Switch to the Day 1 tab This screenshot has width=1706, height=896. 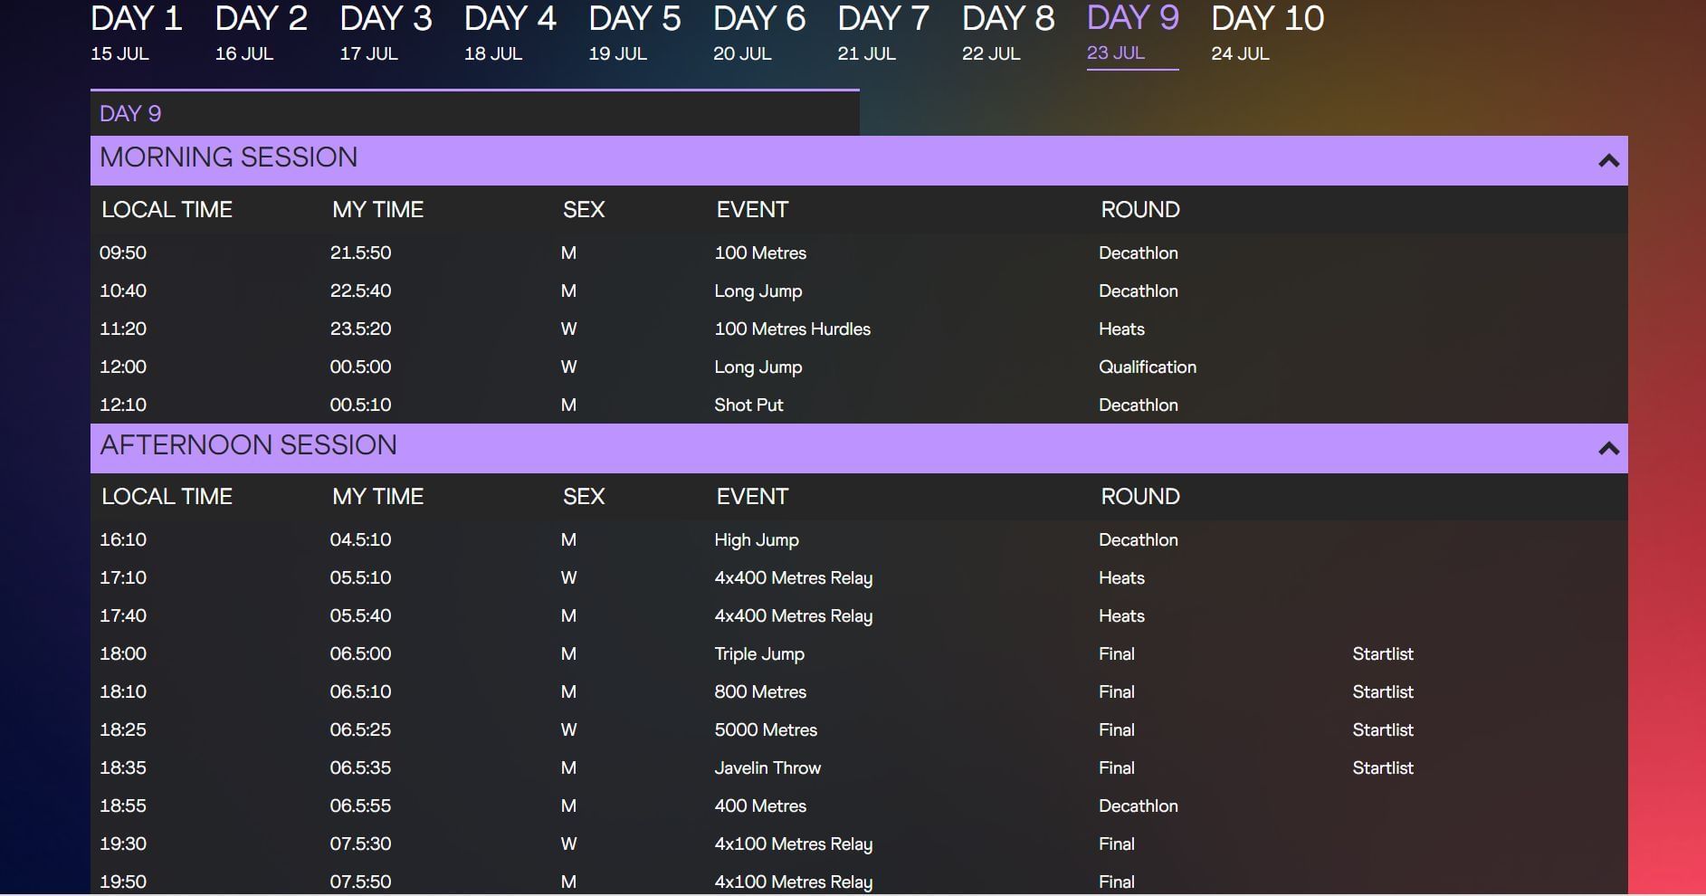[x=137, y=33]
